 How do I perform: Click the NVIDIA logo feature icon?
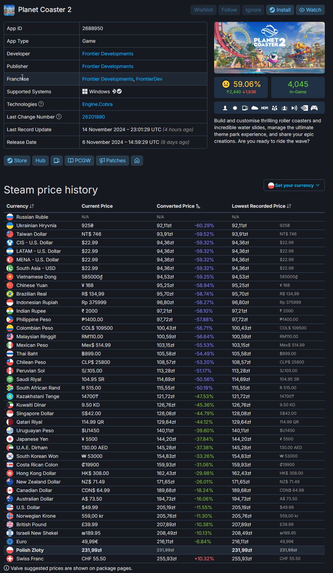point(304,108)
